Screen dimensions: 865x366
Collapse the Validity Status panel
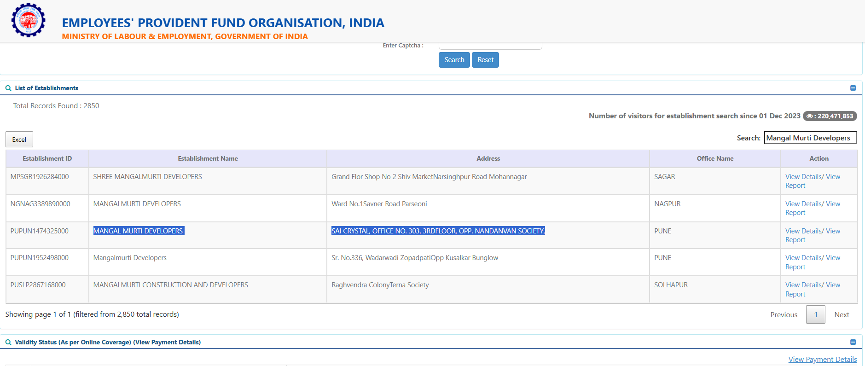pos(853,342)
